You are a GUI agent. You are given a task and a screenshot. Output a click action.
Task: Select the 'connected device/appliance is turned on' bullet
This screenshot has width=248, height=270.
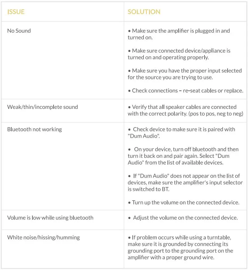(179, 54)
